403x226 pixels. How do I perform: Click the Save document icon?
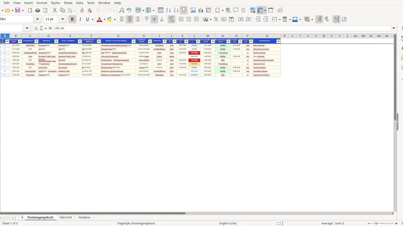click(17, 10)
